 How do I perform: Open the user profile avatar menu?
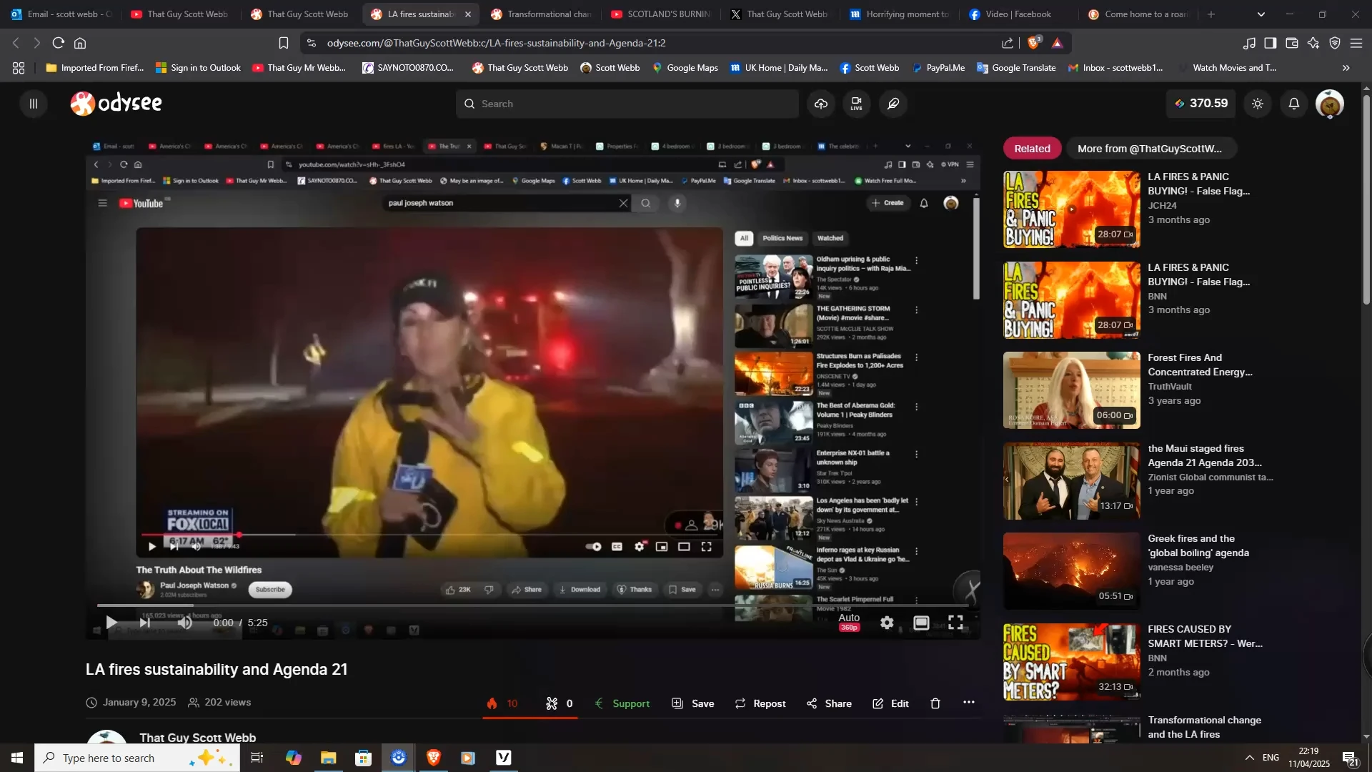1329,104
